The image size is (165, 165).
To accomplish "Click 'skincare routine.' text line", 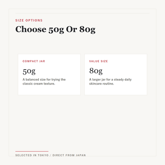I will [x=102, y=84].
